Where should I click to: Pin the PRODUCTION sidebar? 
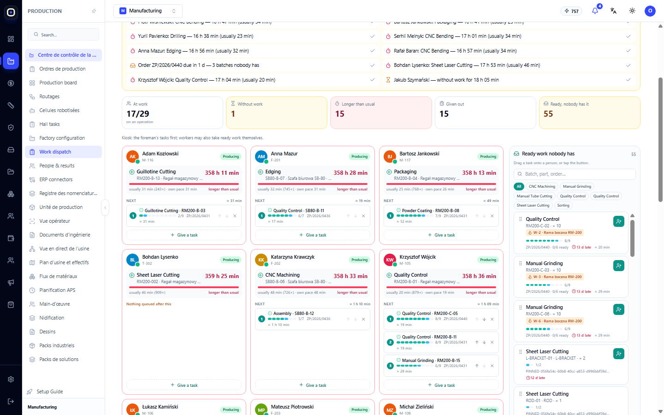pyautogui.click(x=94, y=11)
